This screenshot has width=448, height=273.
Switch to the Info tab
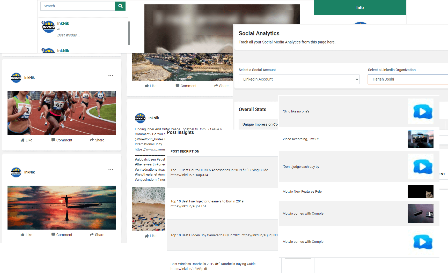click(360, 7)
